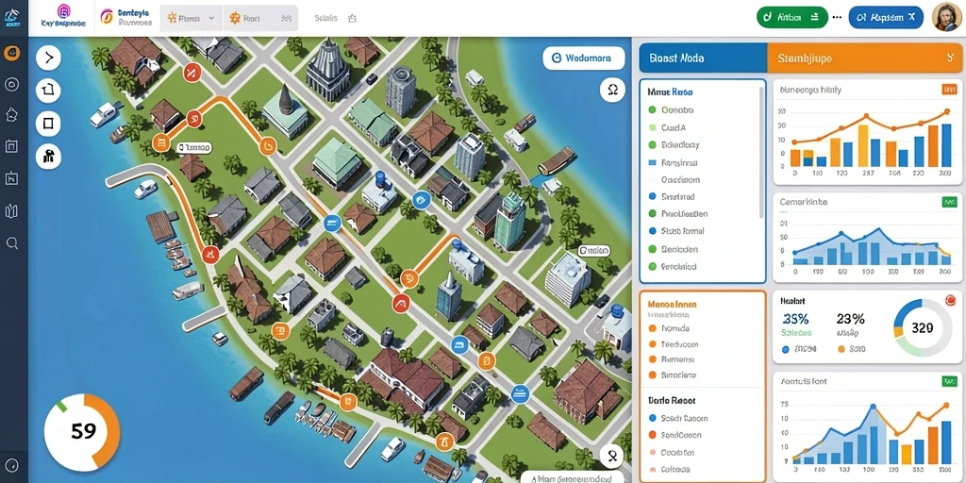Switch to the blue 'Boast Noda' tab
Screen dimensions: 966x483
tap(703, 58)
